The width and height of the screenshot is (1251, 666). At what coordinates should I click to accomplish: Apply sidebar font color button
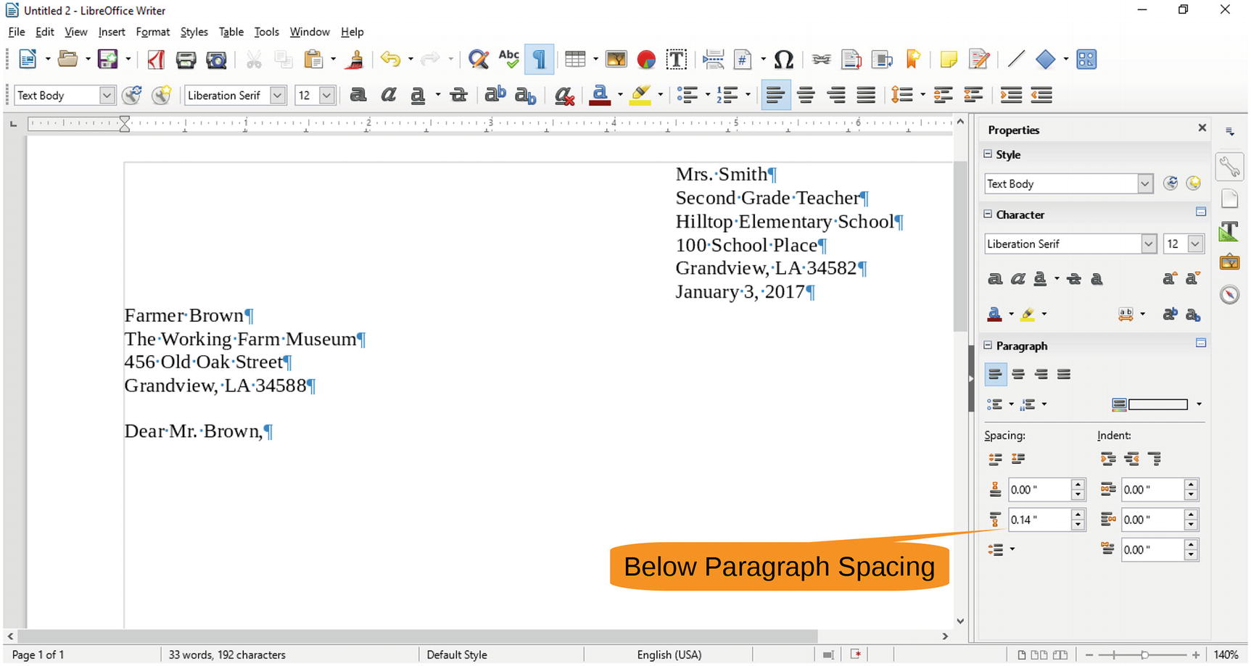pos(995,315)
